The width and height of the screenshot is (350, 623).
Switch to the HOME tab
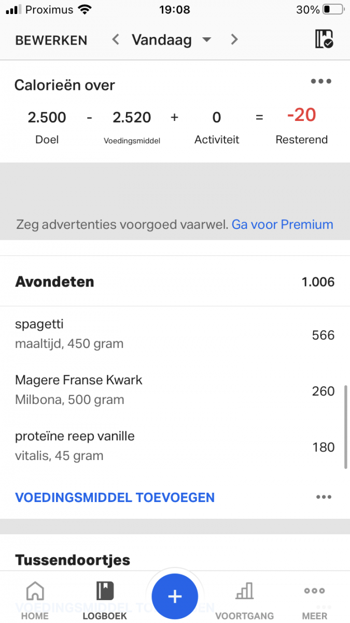click(x=35, y=601)
